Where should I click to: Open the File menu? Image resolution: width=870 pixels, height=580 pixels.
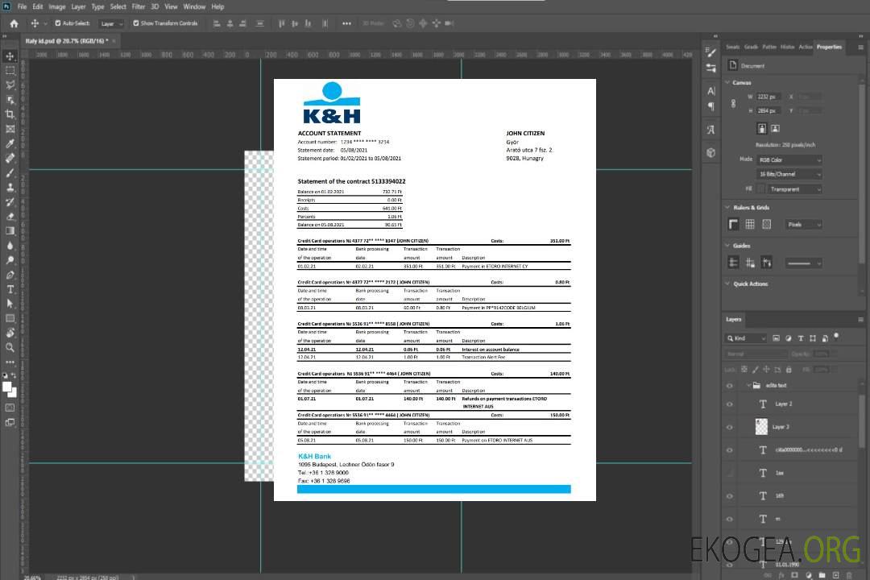[x=22, y=6]
